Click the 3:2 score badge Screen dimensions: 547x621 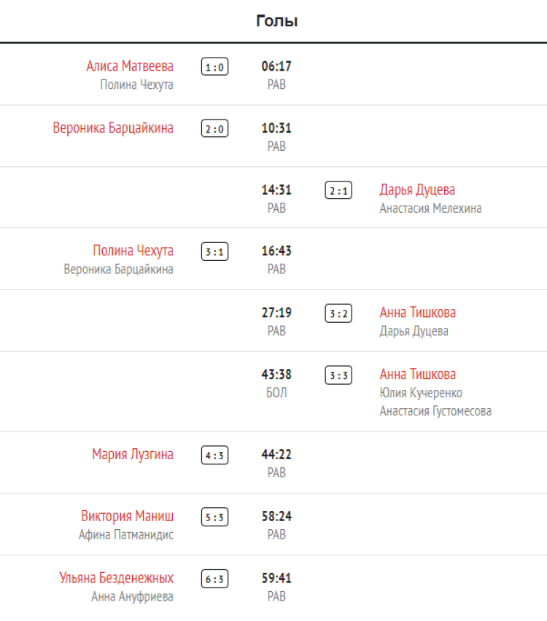click(338, 313)
